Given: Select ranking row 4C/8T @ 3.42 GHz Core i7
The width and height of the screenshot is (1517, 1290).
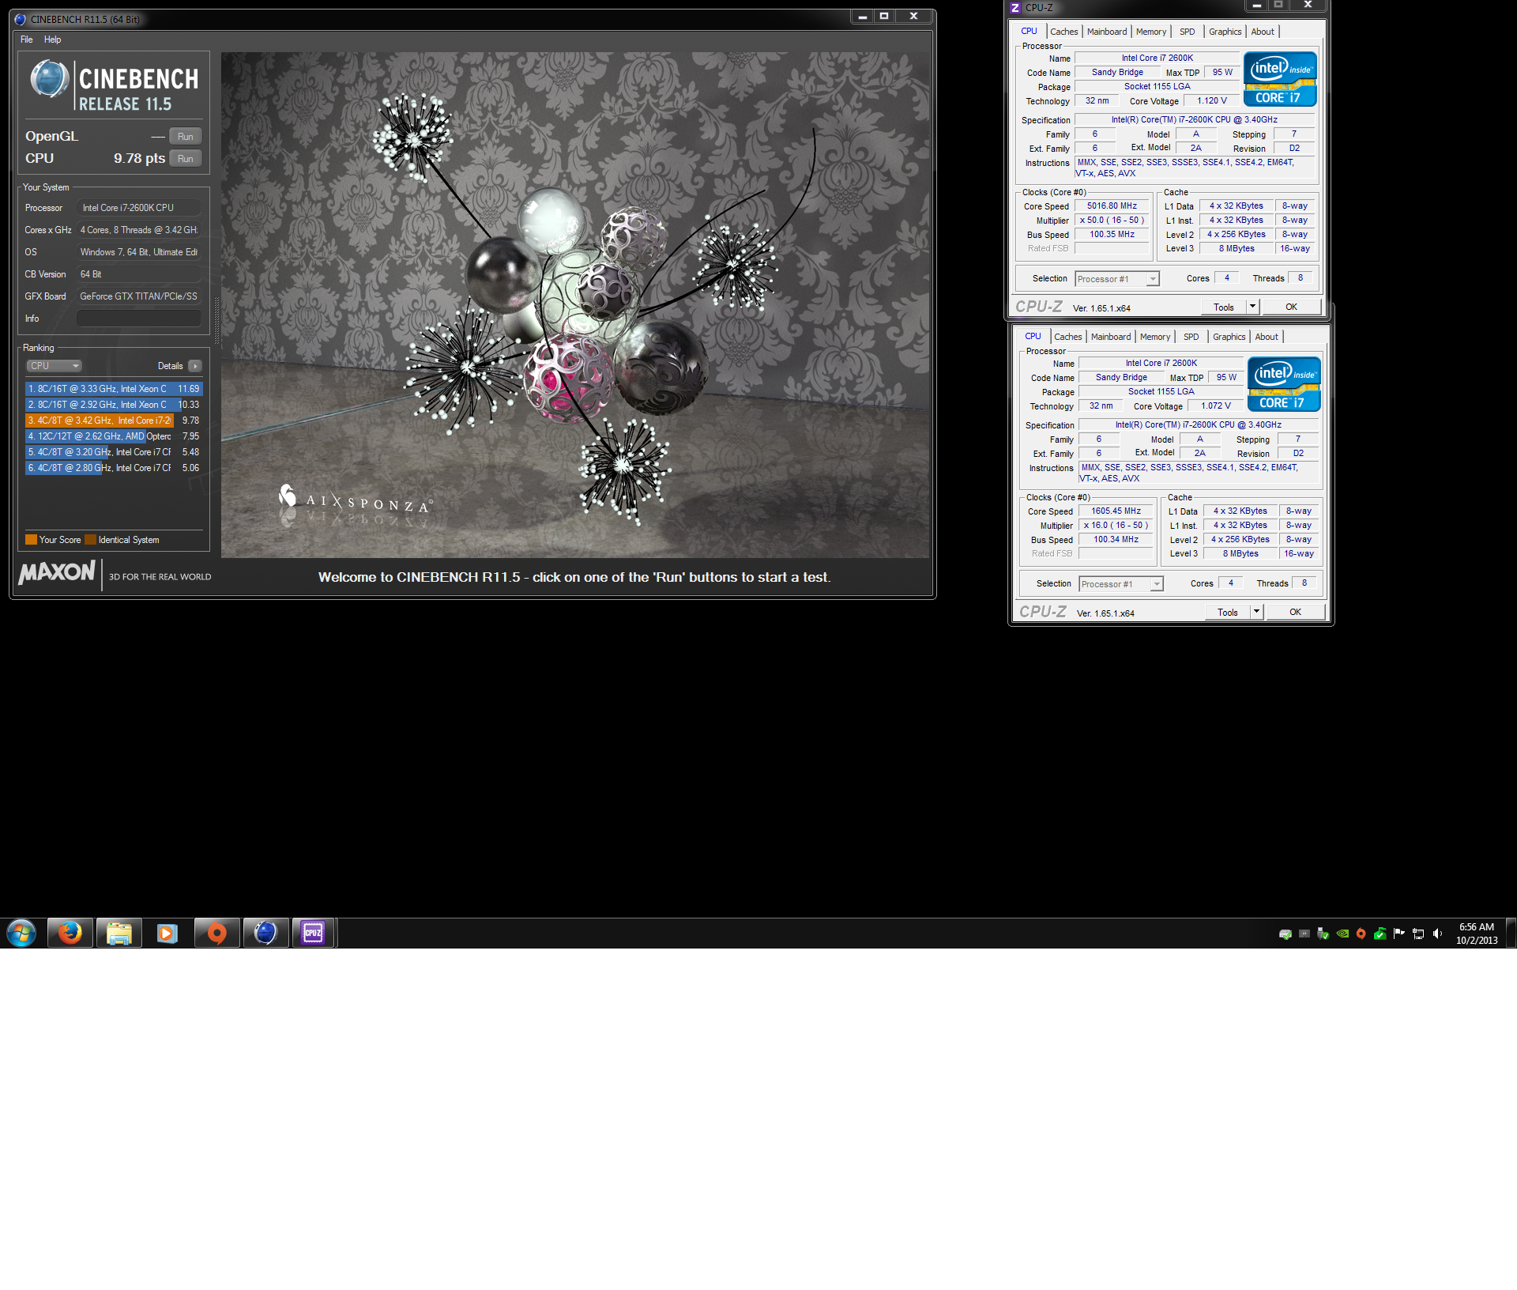Looking at the screenshot, I should pyautogui.click(x=114, y=421).
